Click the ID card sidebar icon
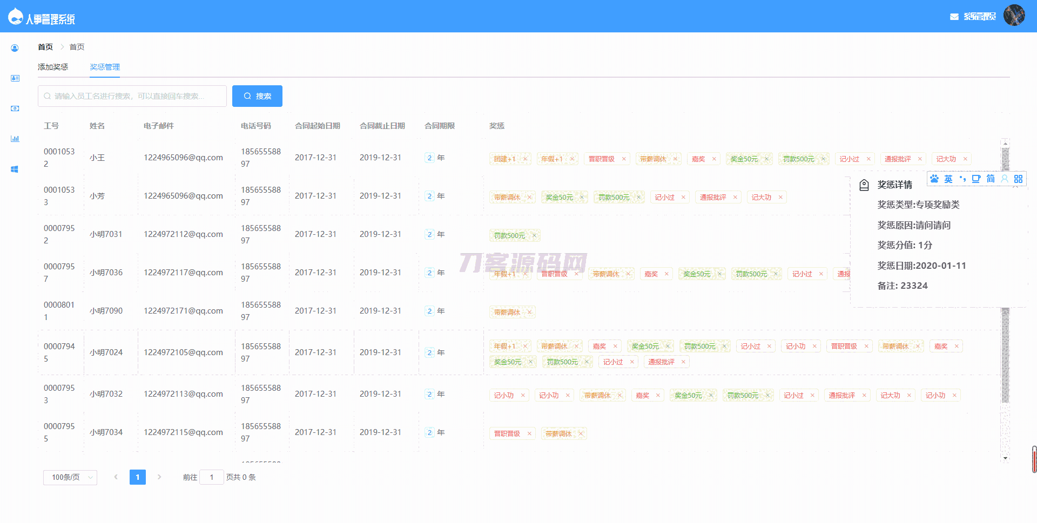Screen dimensions: 1037x523 15,78
